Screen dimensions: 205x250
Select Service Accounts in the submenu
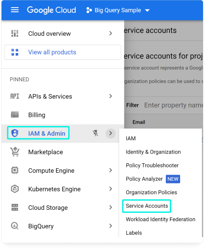point(147,206)
